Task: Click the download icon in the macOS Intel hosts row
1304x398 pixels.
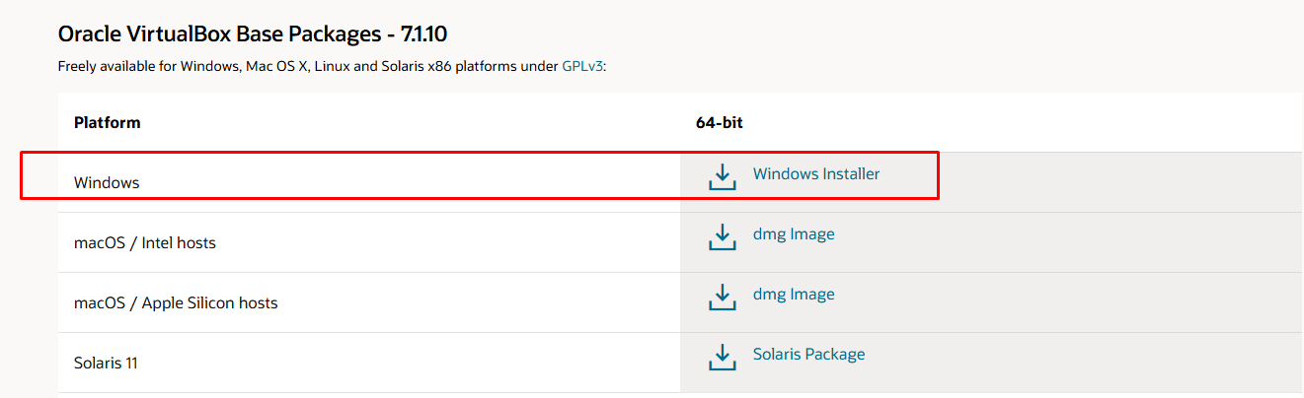Action: click(723, 236)
